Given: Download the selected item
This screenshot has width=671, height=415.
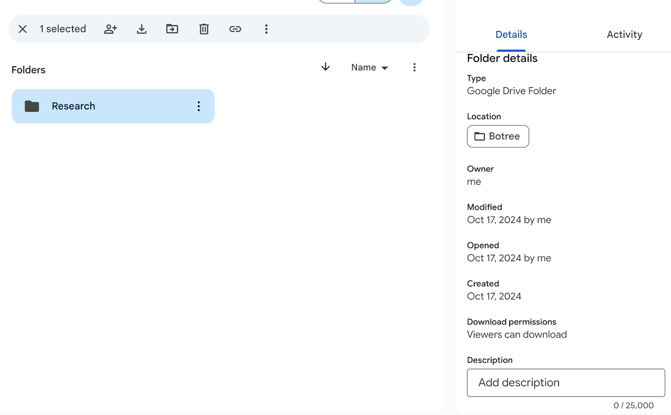Looking at the screenshot, I should click(x=141, y=29).
